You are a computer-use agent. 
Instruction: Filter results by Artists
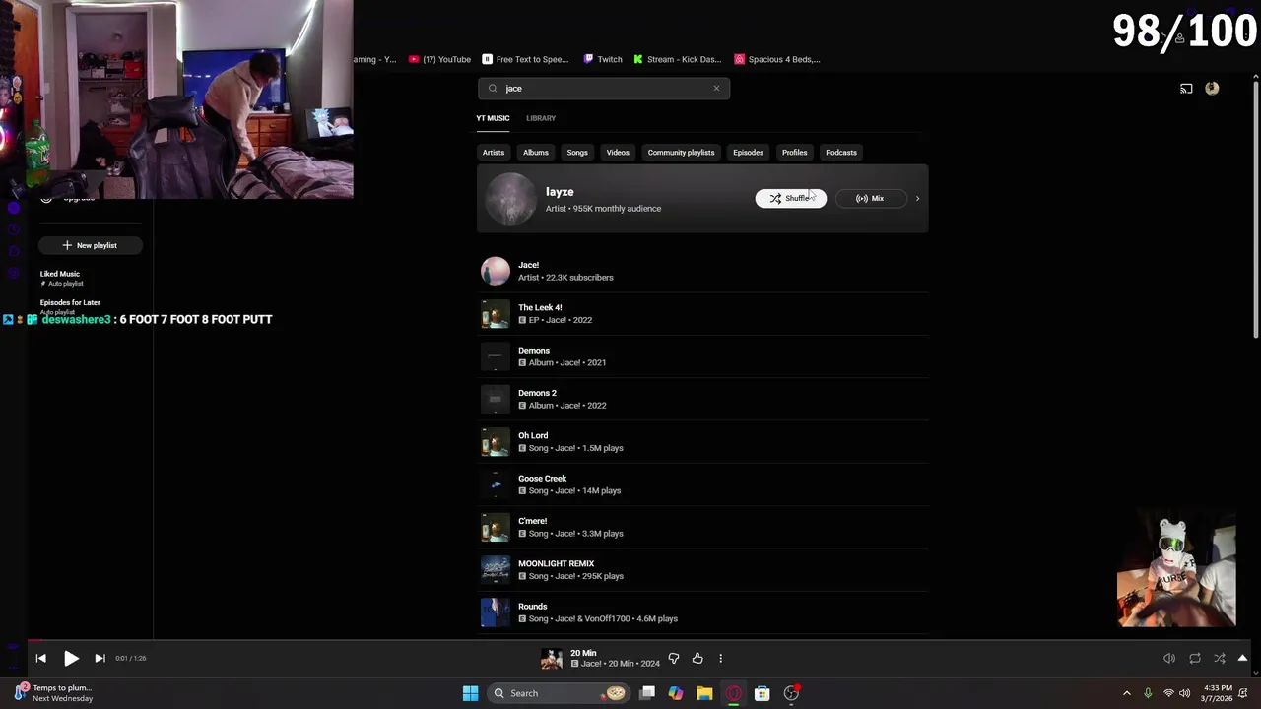(494, 153)
